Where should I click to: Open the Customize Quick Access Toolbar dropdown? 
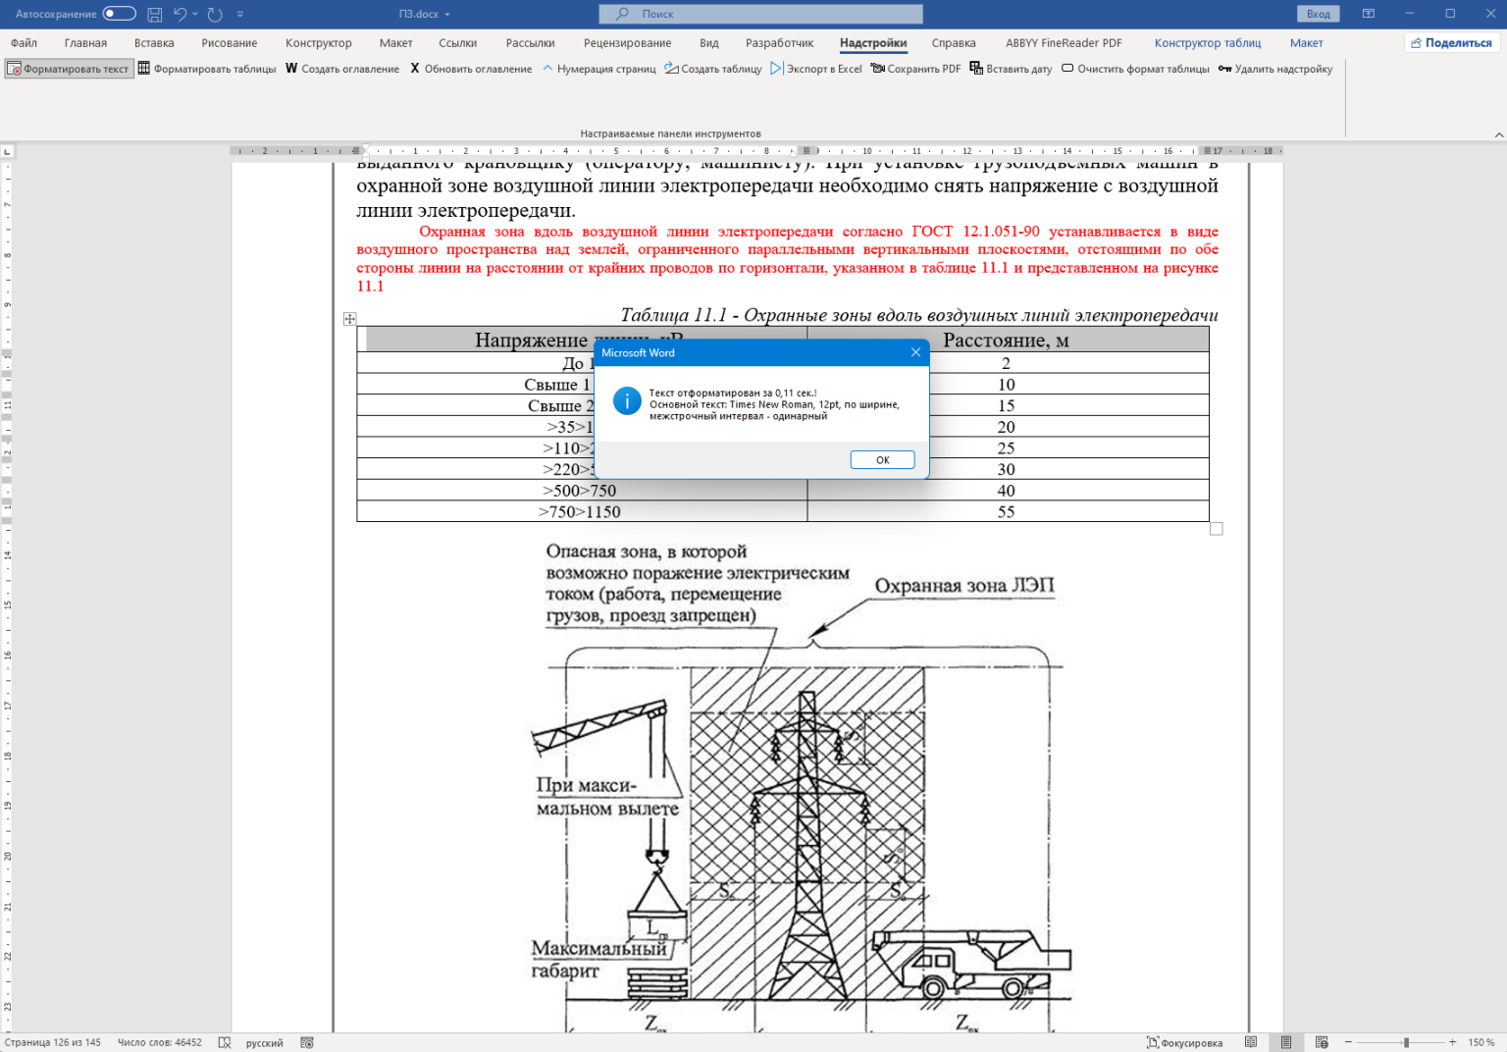pyautogui.click(x=240, y=15)
